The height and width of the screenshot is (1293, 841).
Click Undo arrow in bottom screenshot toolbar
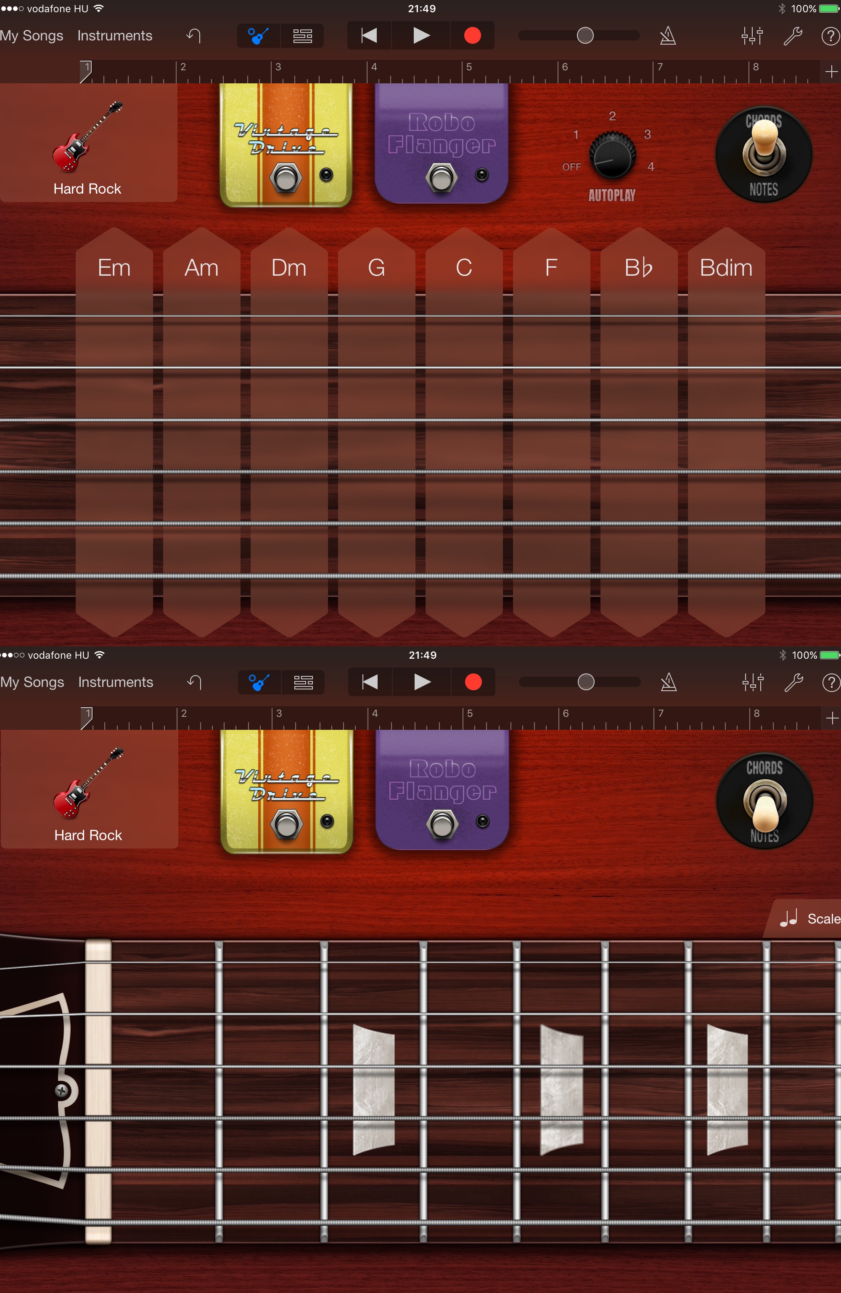(195, 682)
